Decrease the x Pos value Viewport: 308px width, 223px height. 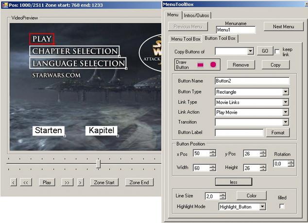(212, 155)
